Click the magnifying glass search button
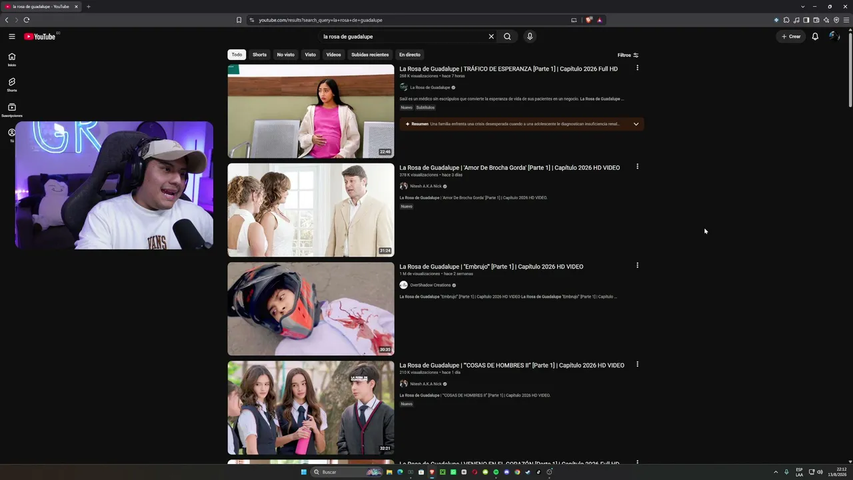This screenshot has width=853, height=480. point(507,37)
